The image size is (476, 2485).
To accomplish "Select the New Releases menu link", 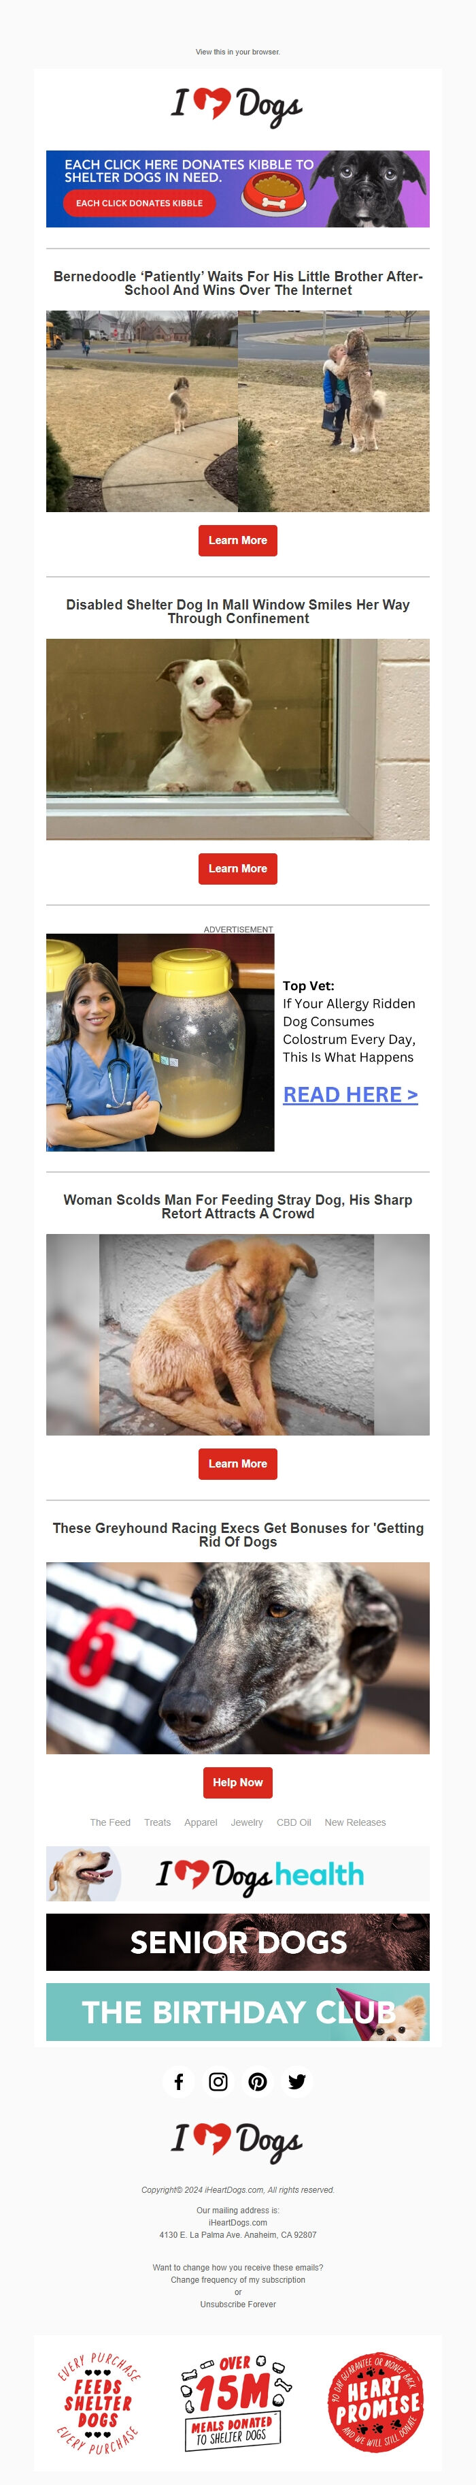I will 354,1822.
